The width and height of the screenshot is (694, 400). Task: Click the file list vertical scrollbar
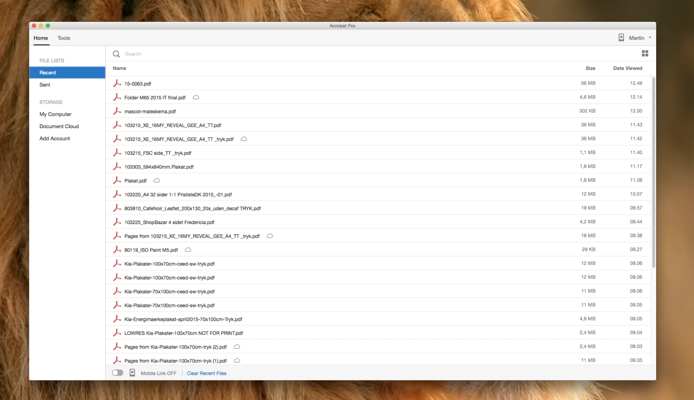(x=654, y=172)
